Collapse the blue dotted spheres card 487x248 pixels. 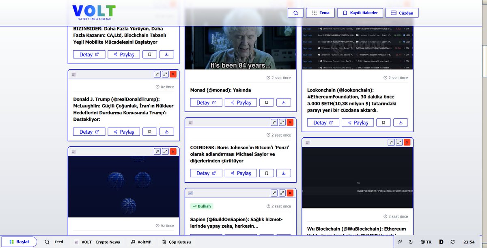tap(157, 152)
